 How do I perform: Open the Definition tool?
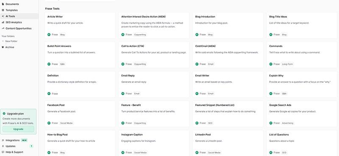pos(80,85)
